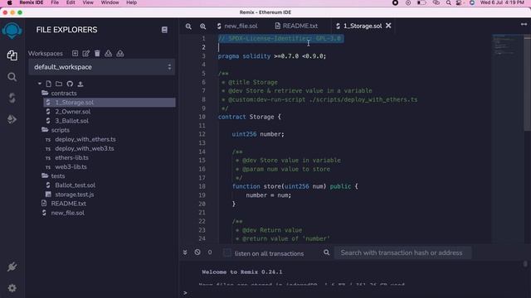
Task: Collapse the terminal panel with double chevron
Action: coord(185,252)
